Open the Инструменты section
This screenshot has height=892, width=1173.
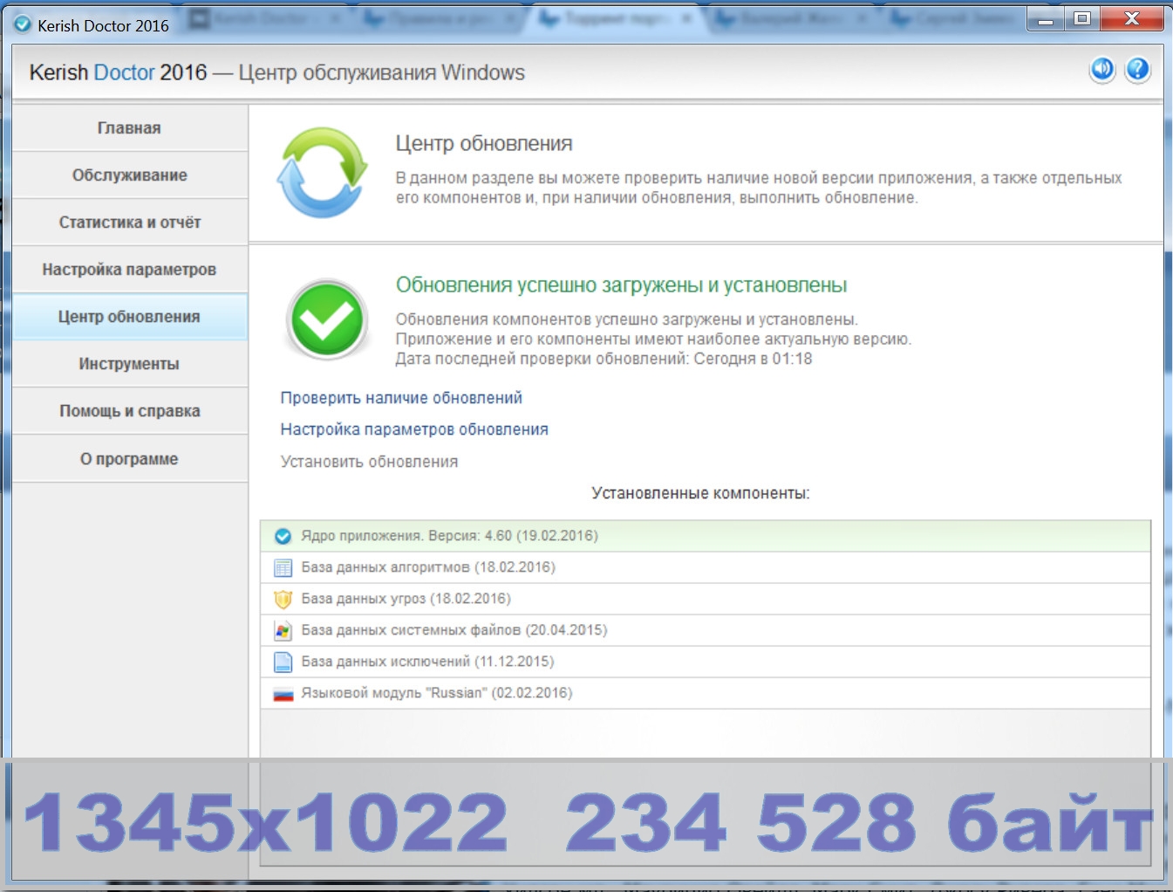point(129,364)
